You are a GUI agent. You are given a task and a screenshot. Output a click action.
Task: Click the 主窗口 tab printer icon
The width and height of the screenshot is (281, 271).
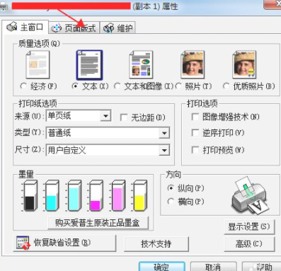pos(12,27)
